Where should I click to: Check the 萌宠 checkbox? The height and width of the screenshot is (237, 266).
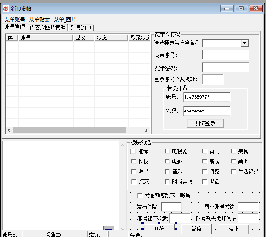(x=205, y=161)
